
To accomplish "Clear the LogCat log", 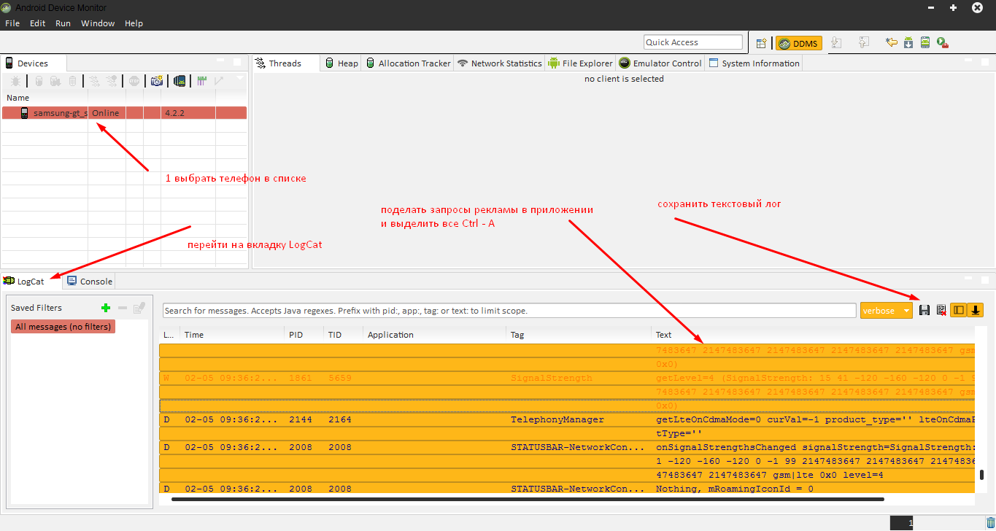I will (x=941, y=310).
